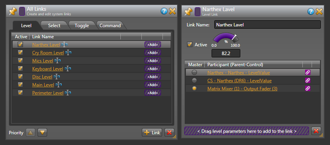Click the pin icon in All Links panel
Viewport: 330px width, 145px height.
pyautogui.click(x=13, y=11)
